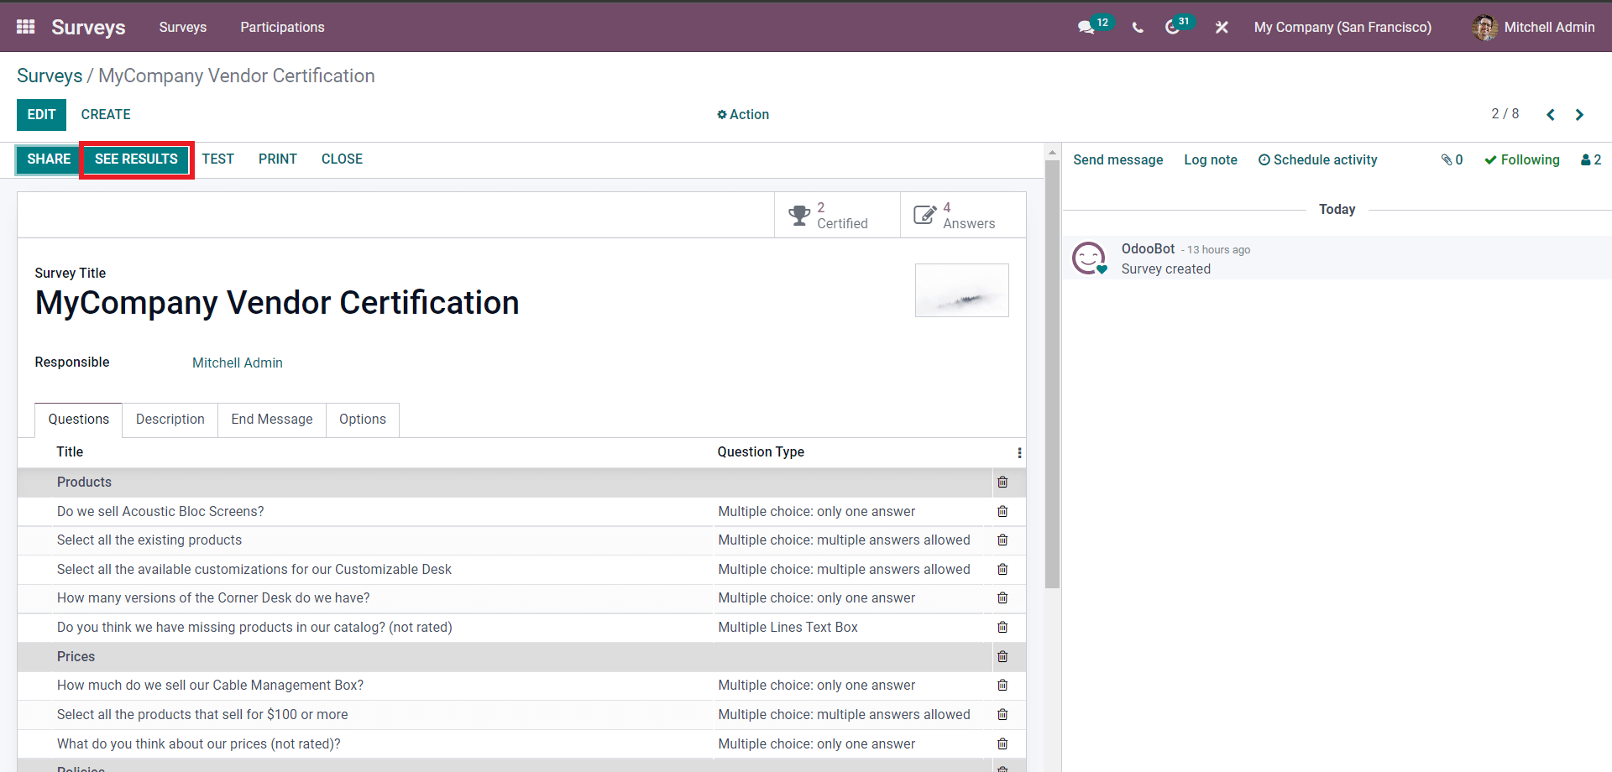The image size is (1612, 772).
Task: Click the CREATE button
Action: click(x=106, y=115)
